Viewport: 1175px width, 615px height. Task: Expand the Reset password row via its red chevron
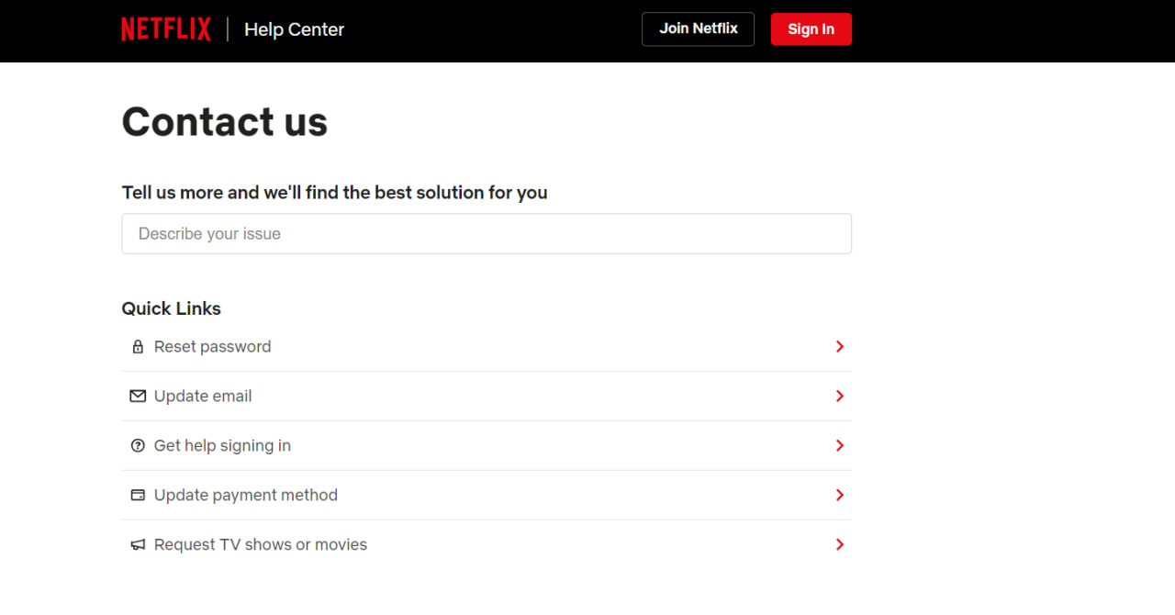point(838,346)
